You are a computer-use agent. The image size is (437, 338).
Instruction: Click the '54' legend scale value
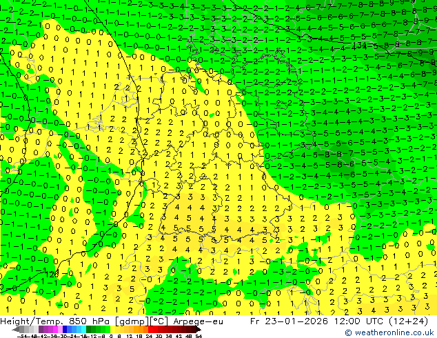tap(199, 336)
